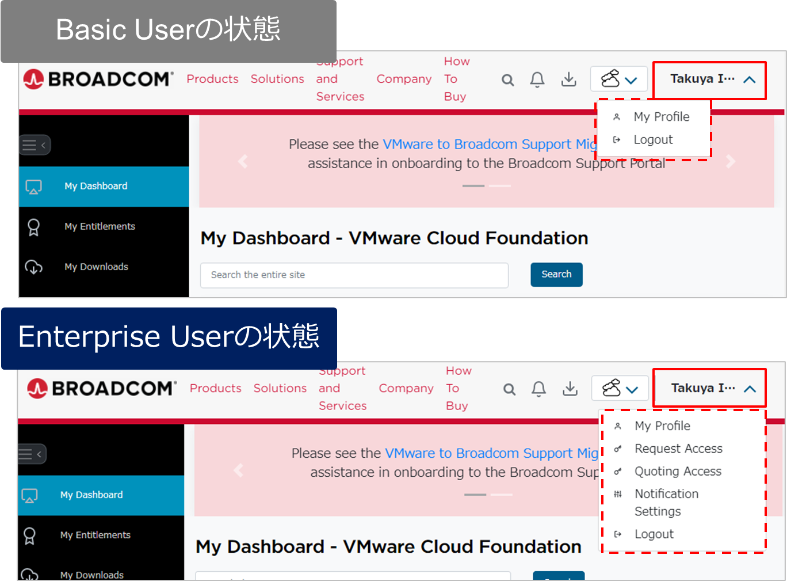Open VMware to Broadcom Support link, Enterprise User banner

point(492,453)
